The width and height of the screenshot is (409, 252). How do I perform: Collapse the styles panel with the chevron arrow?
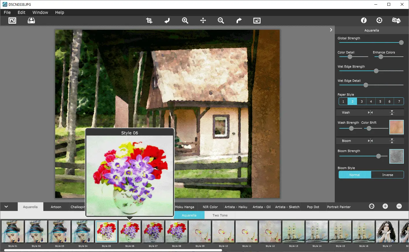(9, 207)
